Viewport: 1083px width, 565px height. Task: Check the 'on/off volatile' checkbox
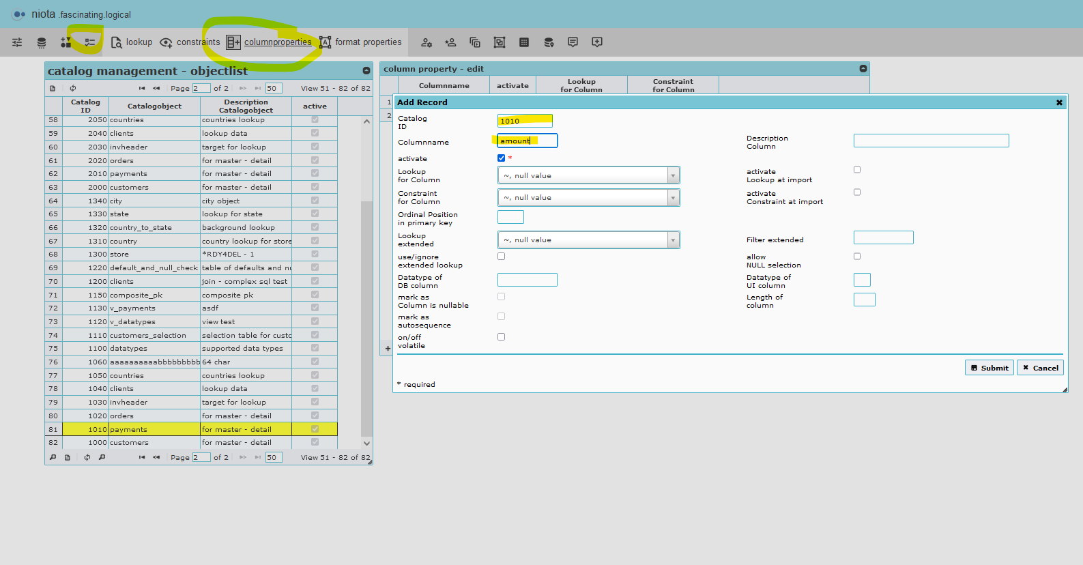click(502, 337)
